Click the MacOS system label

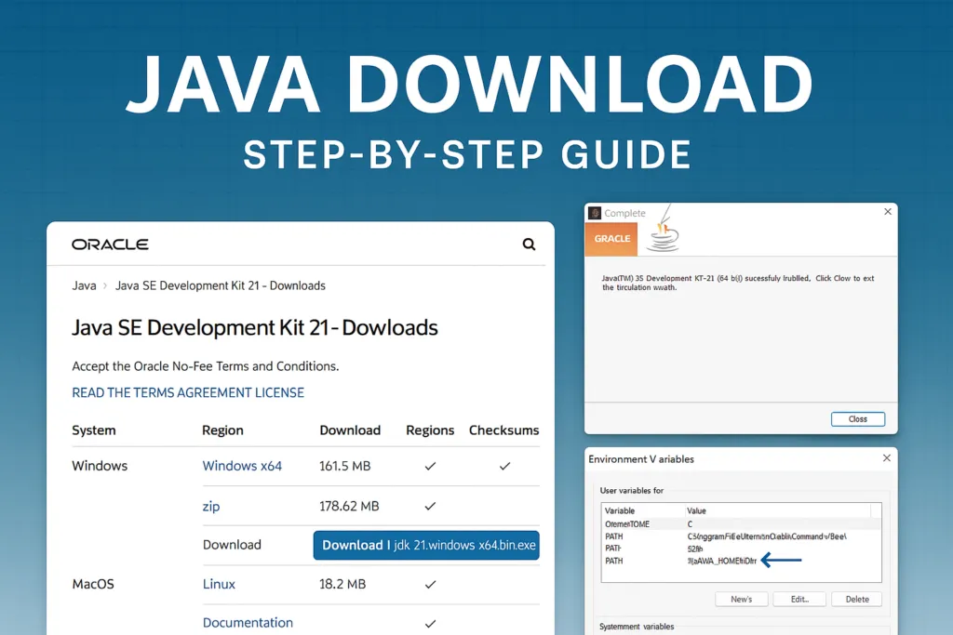click(x=93, y=584)
